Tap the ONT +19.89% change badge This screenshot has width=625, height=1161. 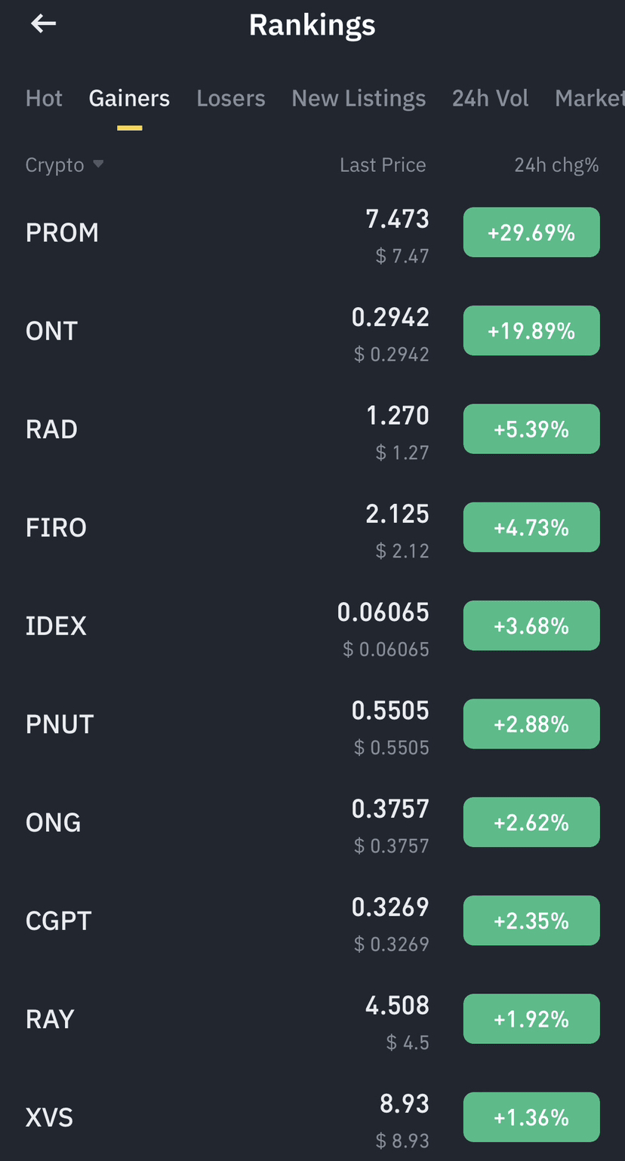(x=531, y=330)
